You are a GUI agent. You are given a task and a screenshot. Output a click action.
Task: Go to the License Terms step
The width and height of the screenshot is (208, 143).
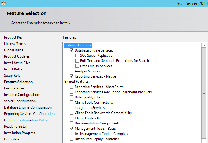pos(15,44)
